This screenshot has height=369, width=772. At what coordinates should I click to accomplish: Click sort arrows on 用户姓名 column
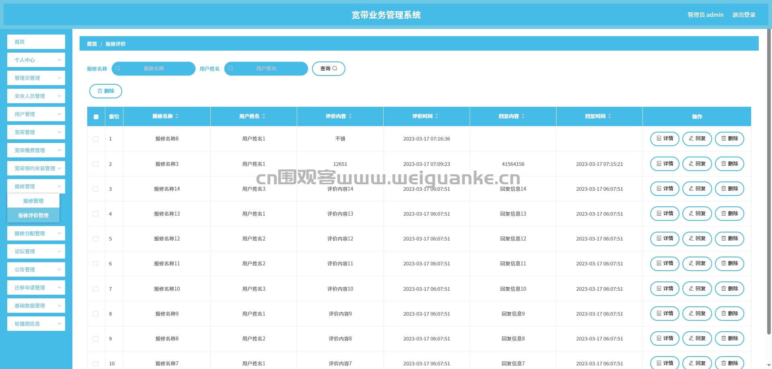coord(264,116)
